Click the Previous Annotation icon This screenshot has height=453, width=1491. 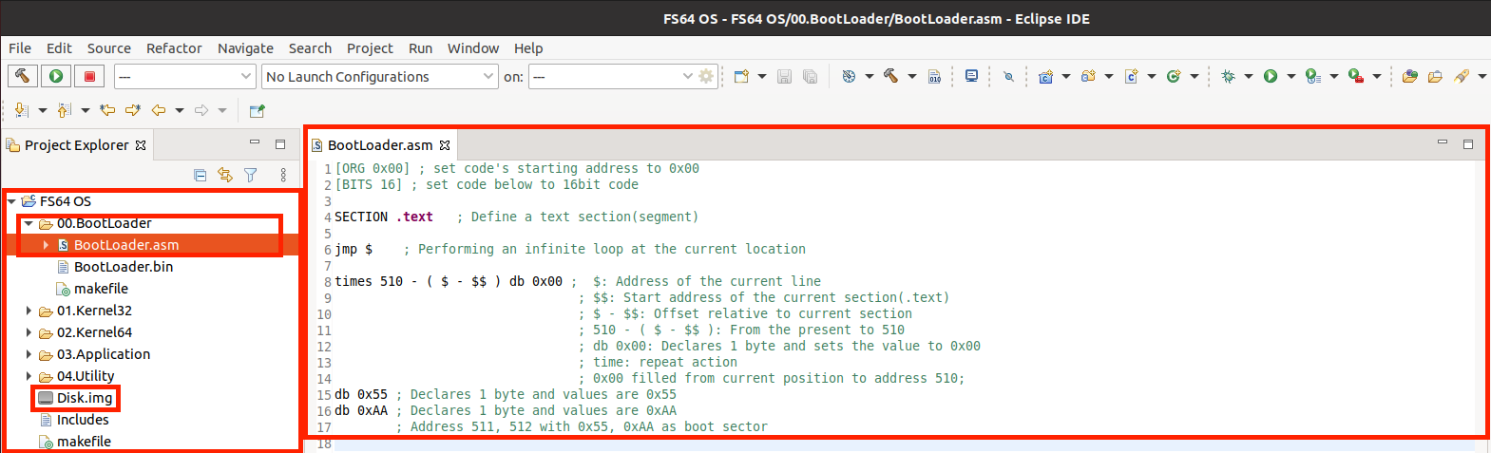click(65, 110)
